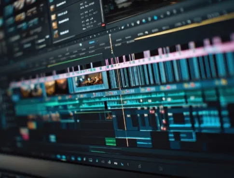Viewport: 234px width, 178px height.
Task: Click the media list vertical scrollbar
Action: pos(102,11)
